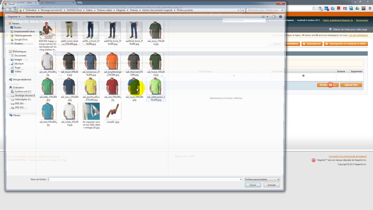Open the Roger library

[15, 68]
